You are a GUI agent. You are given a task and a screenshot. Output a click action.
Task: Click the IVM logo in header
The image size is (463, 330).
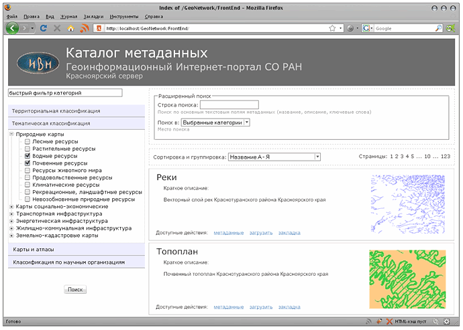tap(38, 64)
